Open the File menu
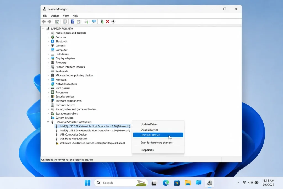Screen dimensions: 283x189 pyautogui.click(x=45, y=16)
